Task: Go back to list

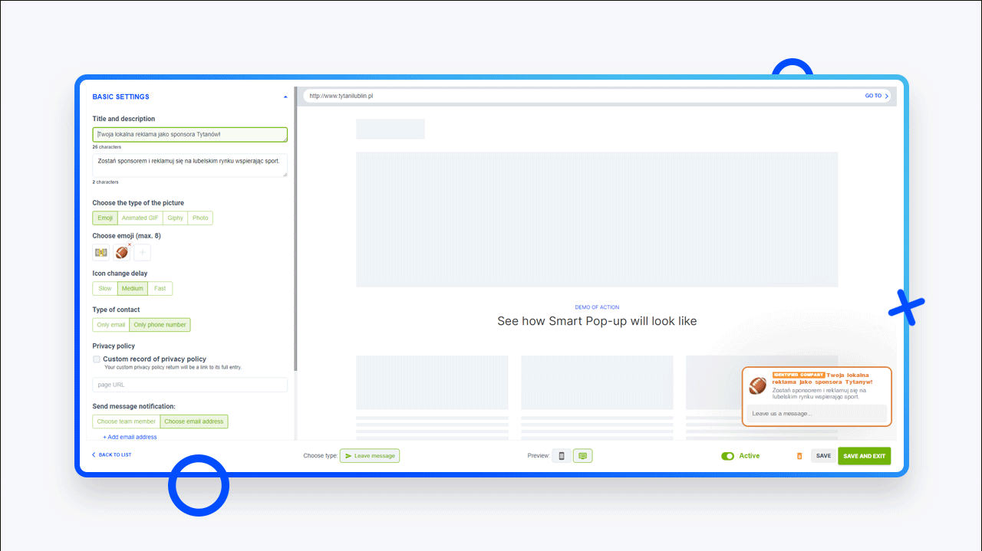Action: coord(112,455)
